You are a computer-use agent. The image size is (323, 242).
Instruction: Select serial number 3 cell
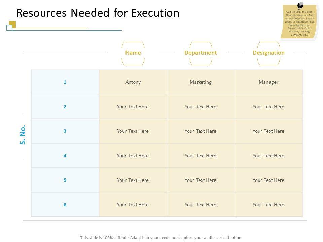click(65, 131)
